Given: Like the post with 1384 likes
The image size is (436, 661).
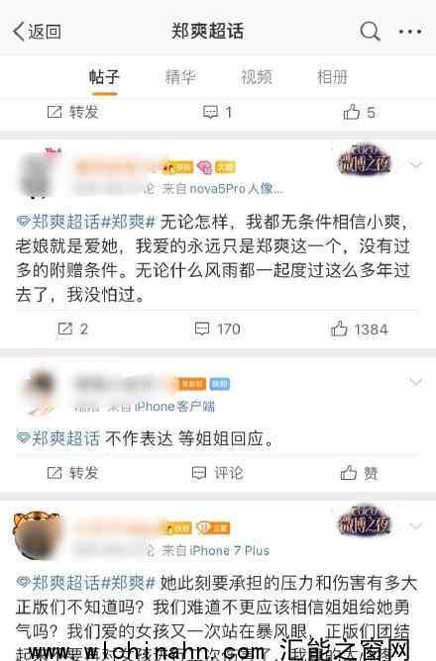Looking at the screenshot, I should 359,330.
